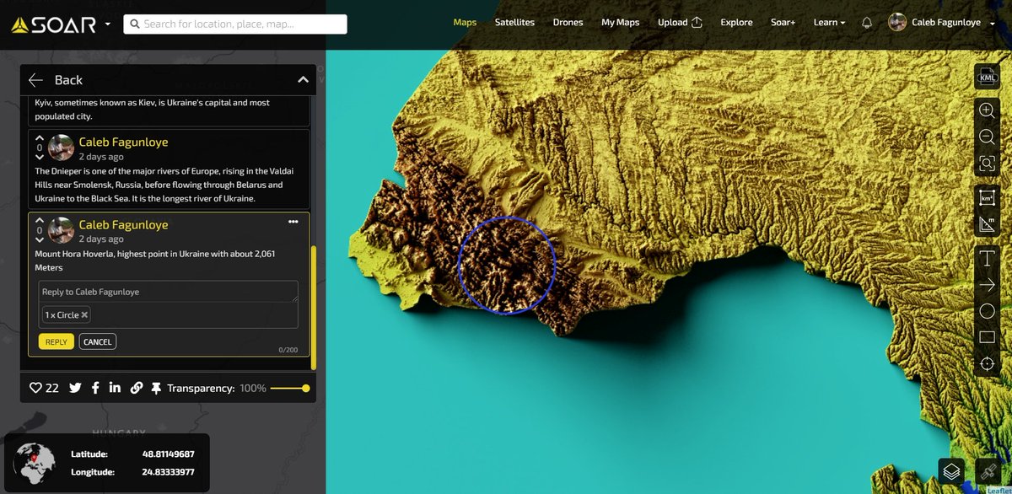
Task: Upvote the Dnieper river comment
Action: (39, 137)
